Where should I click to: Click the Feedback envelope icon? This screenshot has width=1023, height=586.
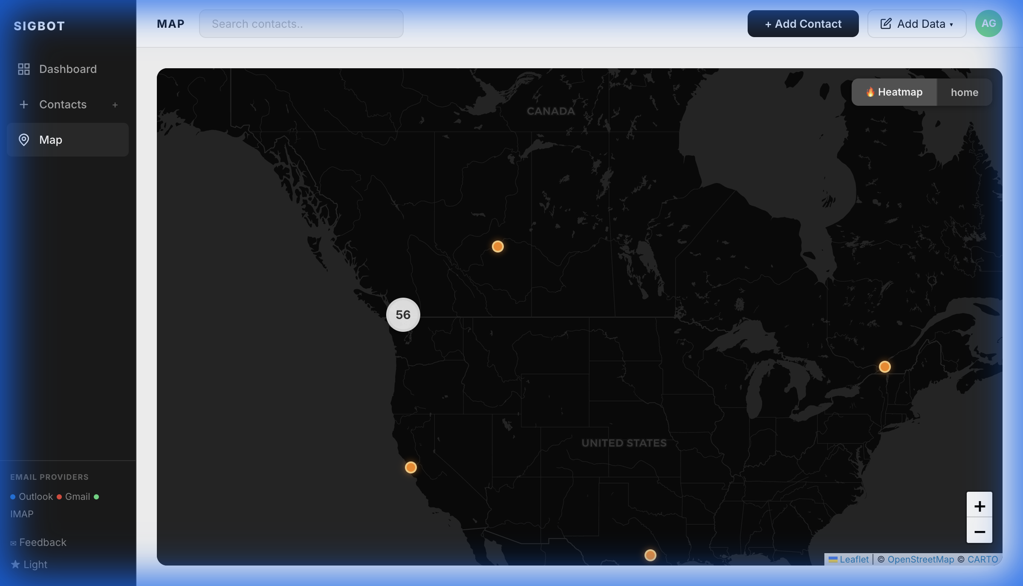pyautogui.click(x=13, y=542)
